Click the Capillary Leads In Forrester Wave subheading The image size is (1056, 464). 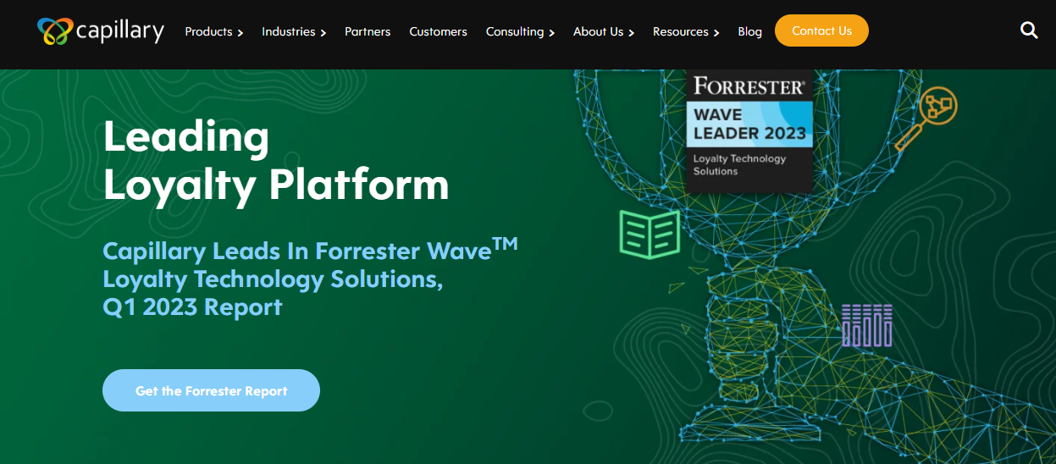coord(309,279)
